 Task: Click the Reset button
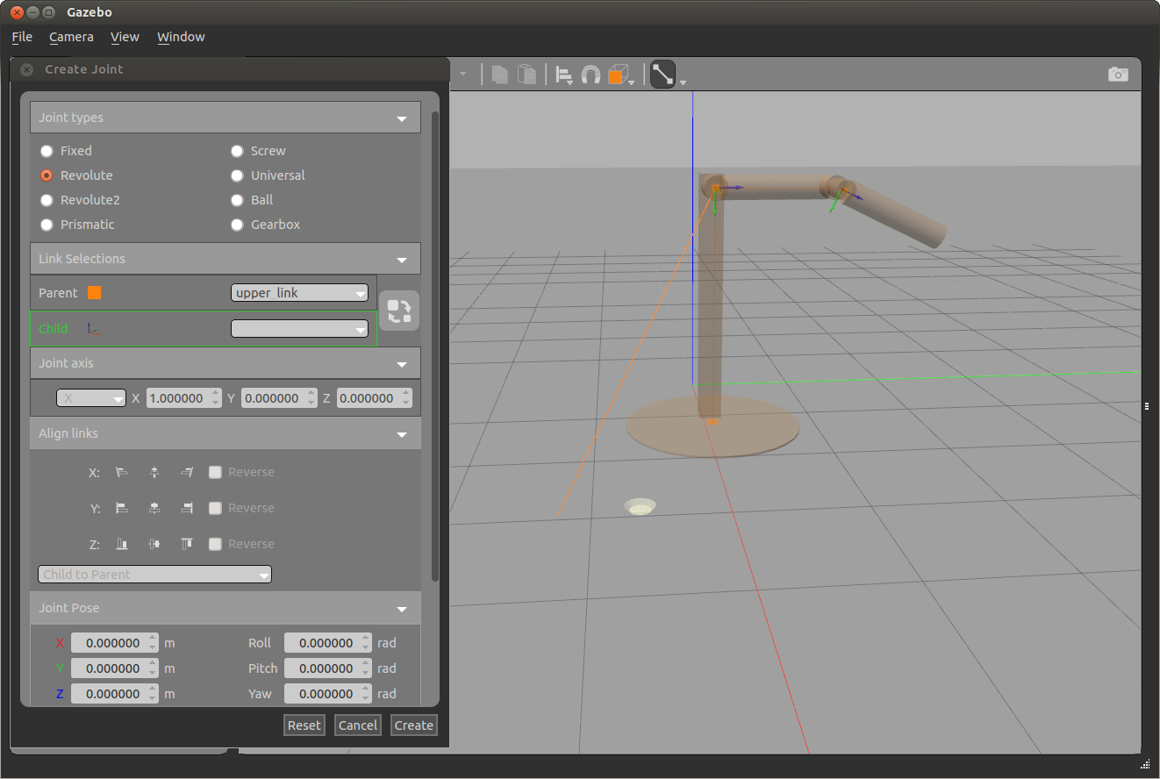[304, 725]
